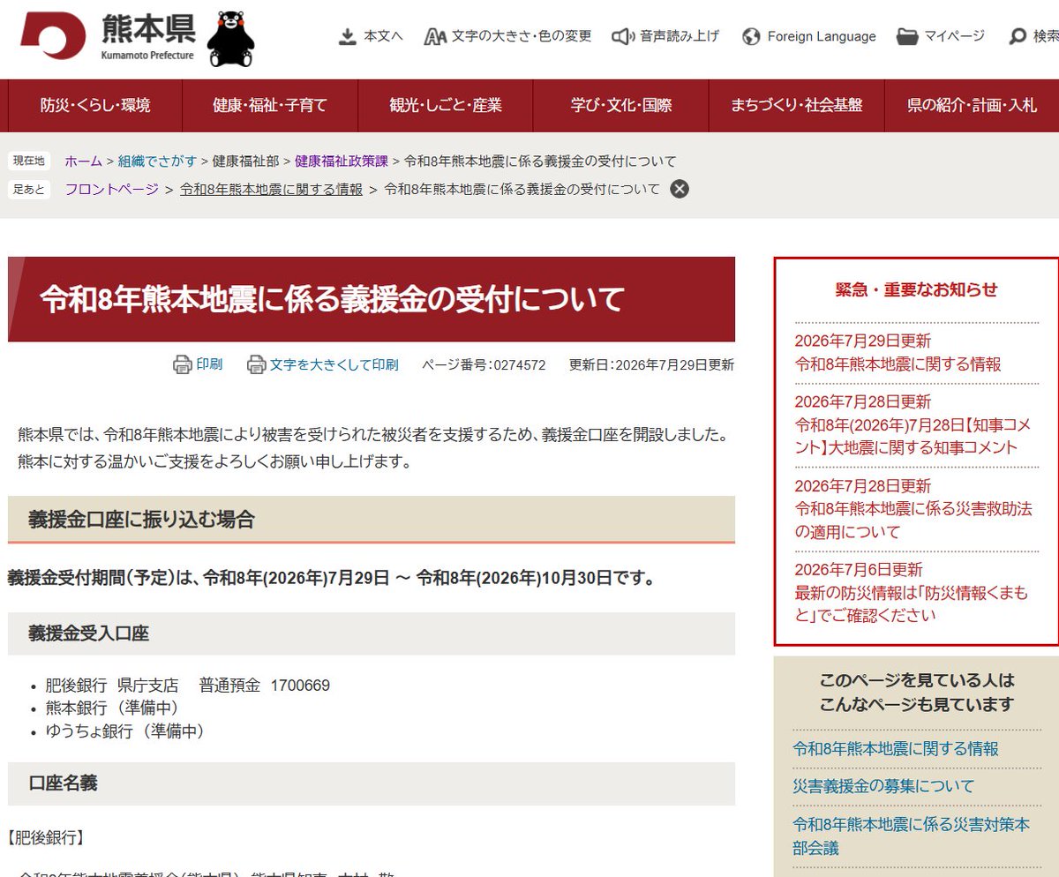Click printer icon beside 文字を大きくして印刷
The height and width of the screenshot is (877, 1059).
point(256,364)
